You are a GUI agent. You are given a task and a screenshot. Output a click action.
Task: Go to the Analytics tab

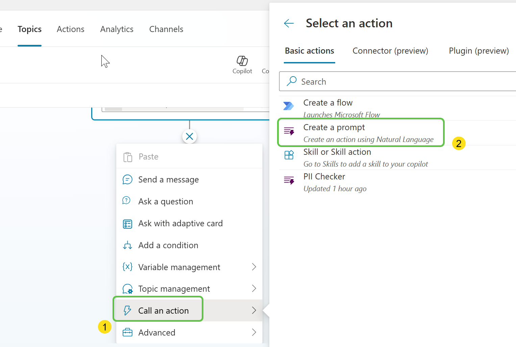[117, 29]
